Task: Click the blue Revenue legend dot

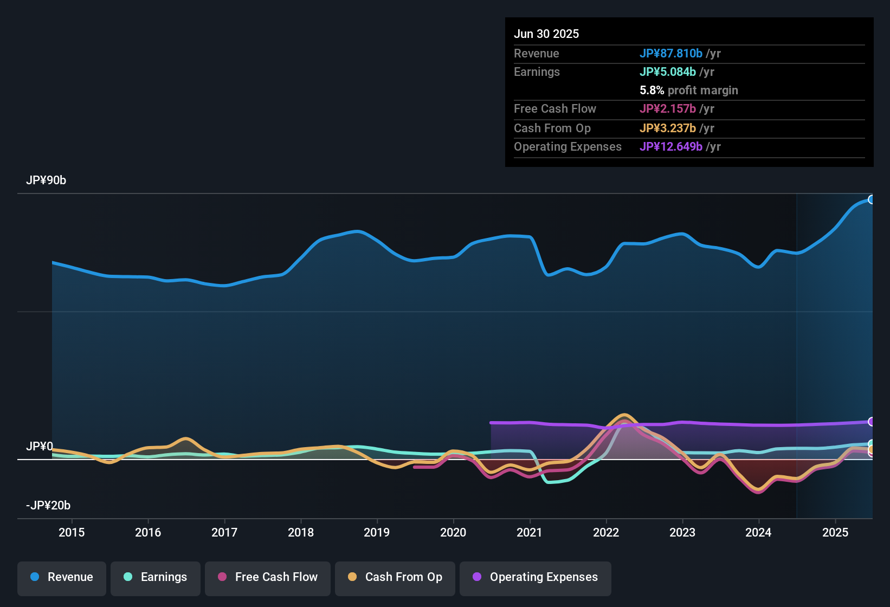Action: [x=35, y=577]
